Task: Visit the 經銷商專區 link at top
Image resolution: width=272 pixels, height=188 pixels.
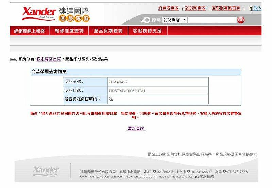Action: [x=195, y=8]
